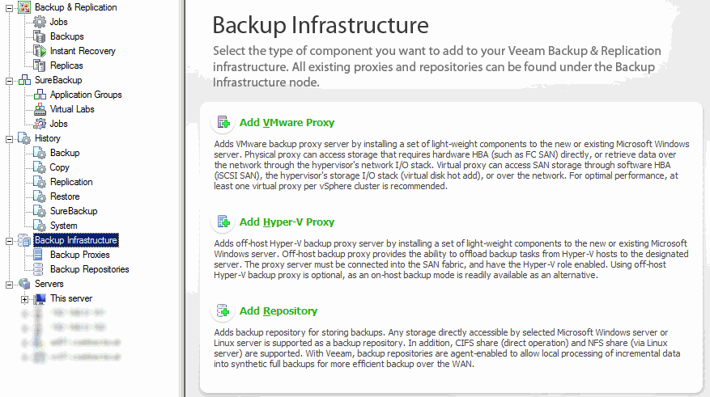Collapse the History tree node

(x=9, y=139)
